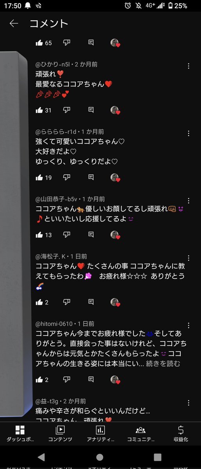Tap the Android home button
The width and height of the screenshot is (201, 469).
coord(100,457)
